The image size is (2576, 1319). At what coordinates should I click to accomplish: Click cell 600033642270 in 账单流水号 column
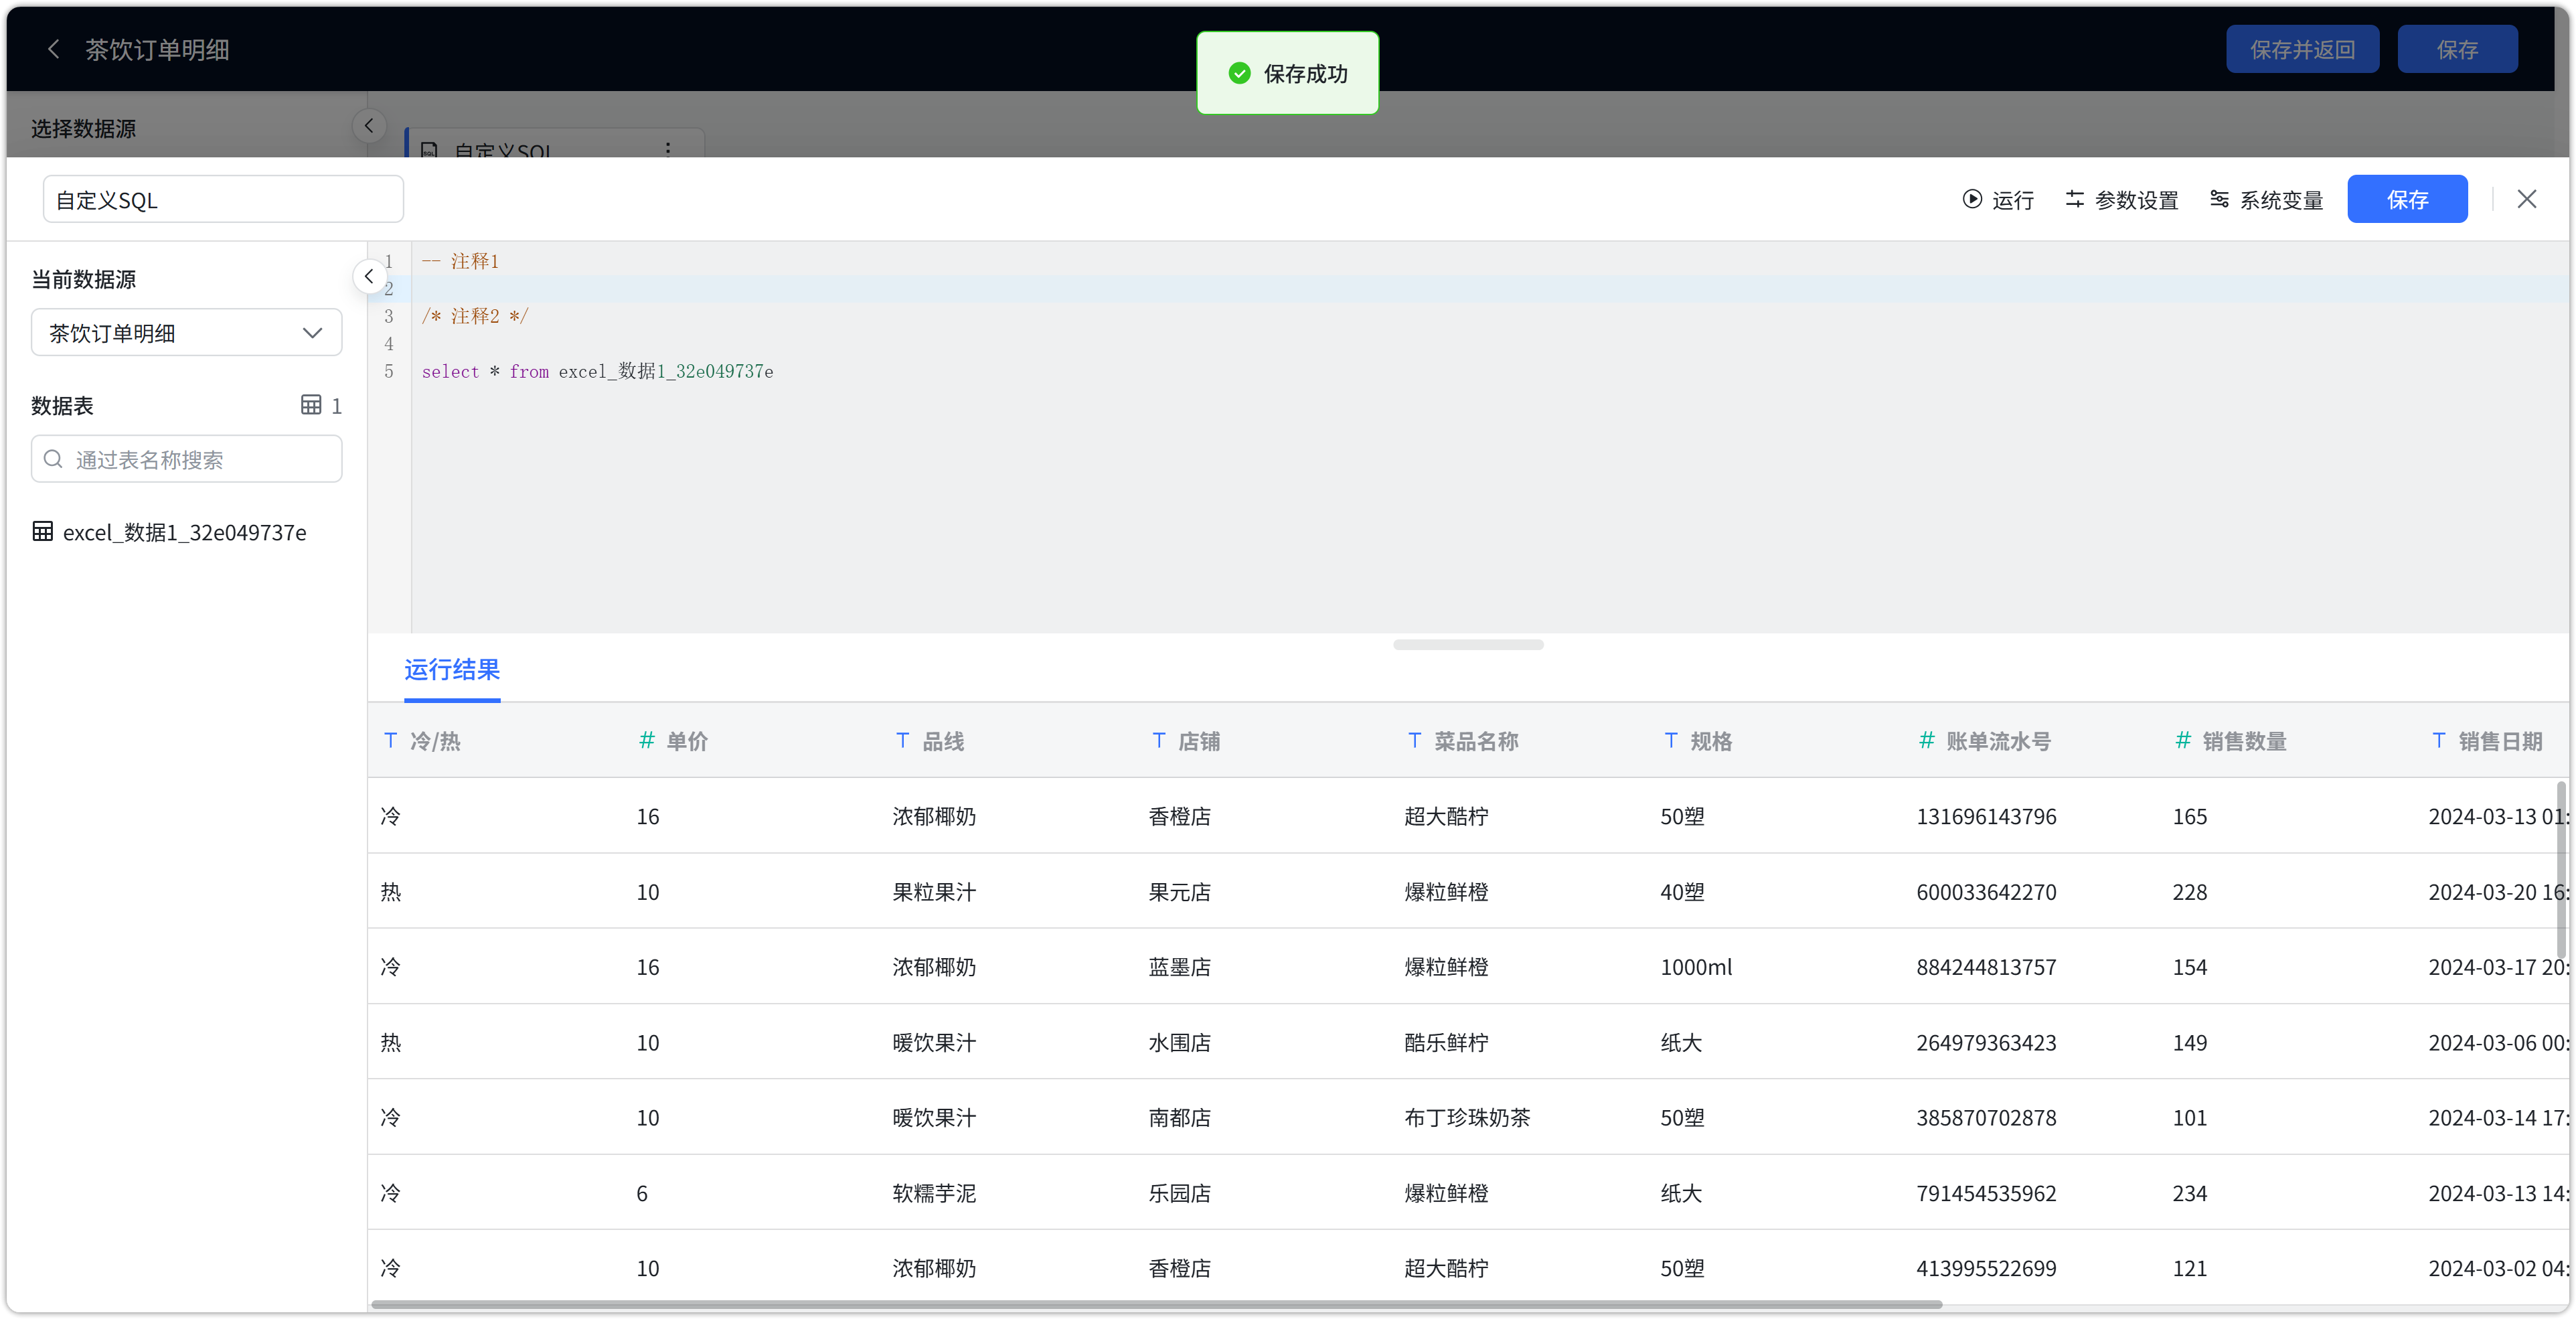click(x=1986, y=891)
